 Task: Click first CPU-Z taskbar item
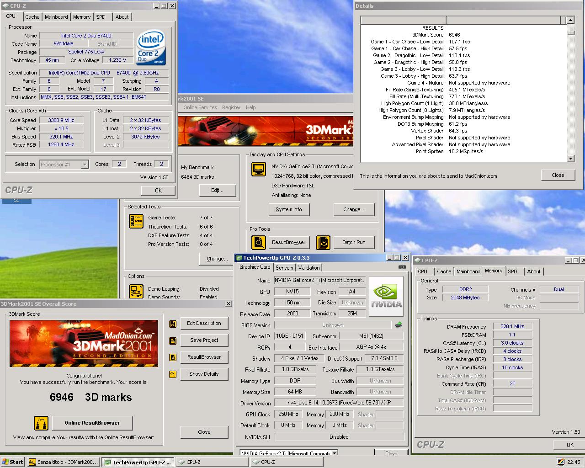(x=212, y=462)
